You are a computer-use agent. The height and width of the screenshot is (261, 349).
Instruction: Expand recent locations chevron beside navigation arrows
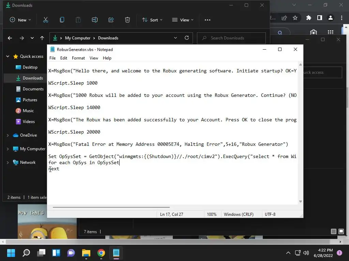pos(32,38)
